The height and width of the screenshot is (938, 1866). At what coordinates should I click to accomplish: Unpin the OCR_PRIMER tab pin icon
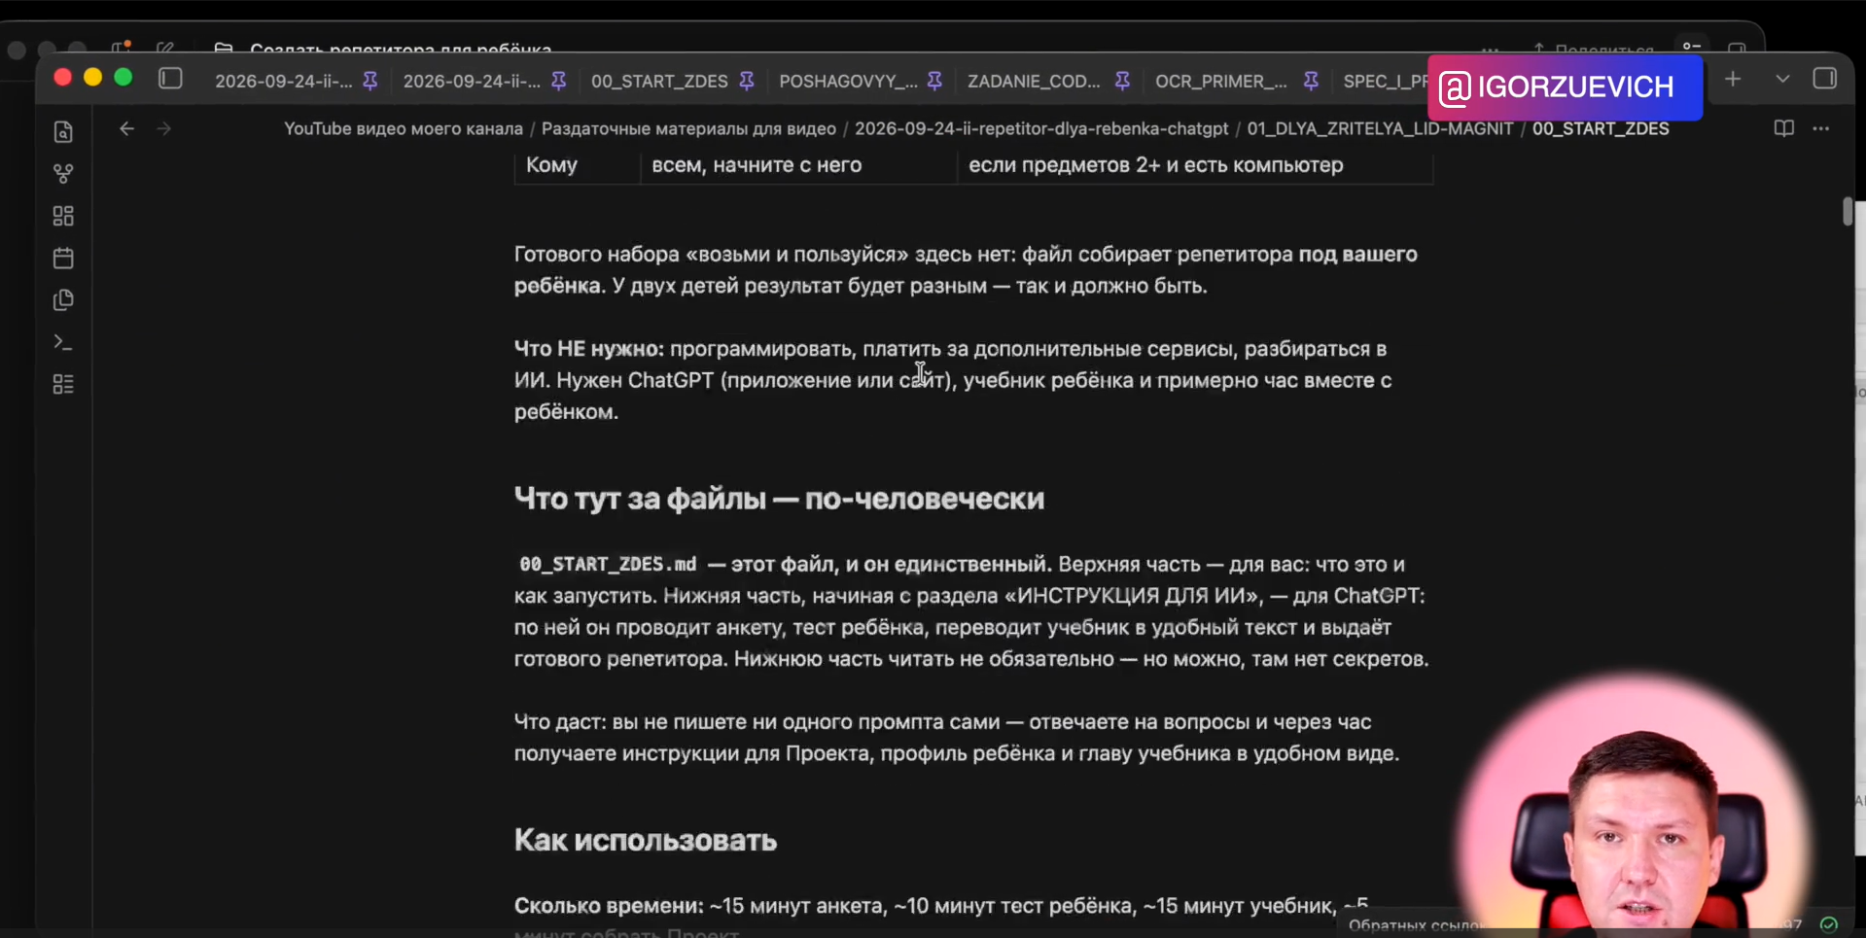(x=1311, y=81)
